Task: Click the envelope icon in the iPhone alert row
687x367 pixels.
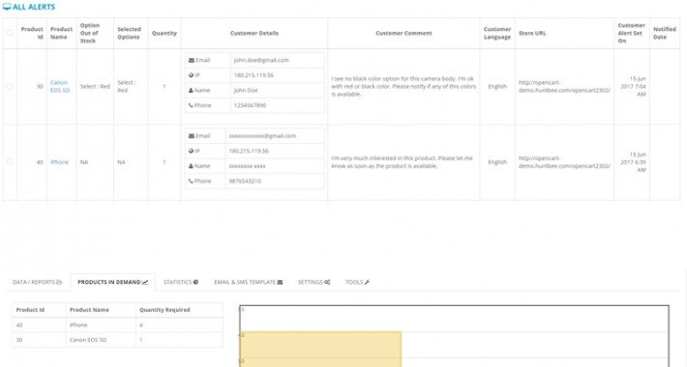Action: point(192,136)
